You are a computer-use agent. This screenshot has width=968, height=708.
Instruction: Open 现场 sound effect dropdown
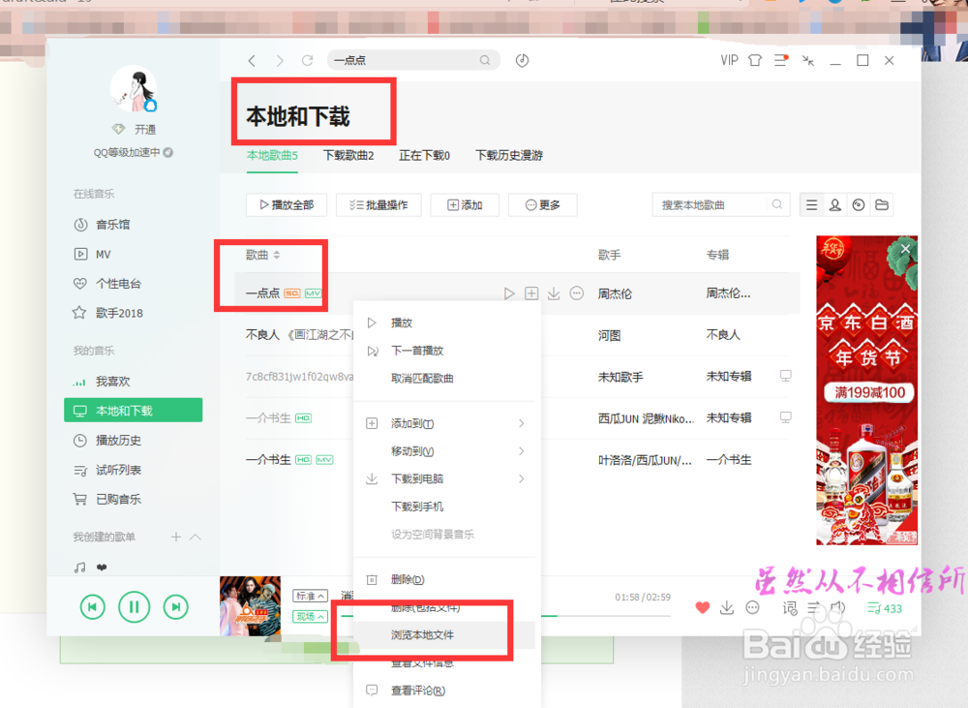(310, 617)
